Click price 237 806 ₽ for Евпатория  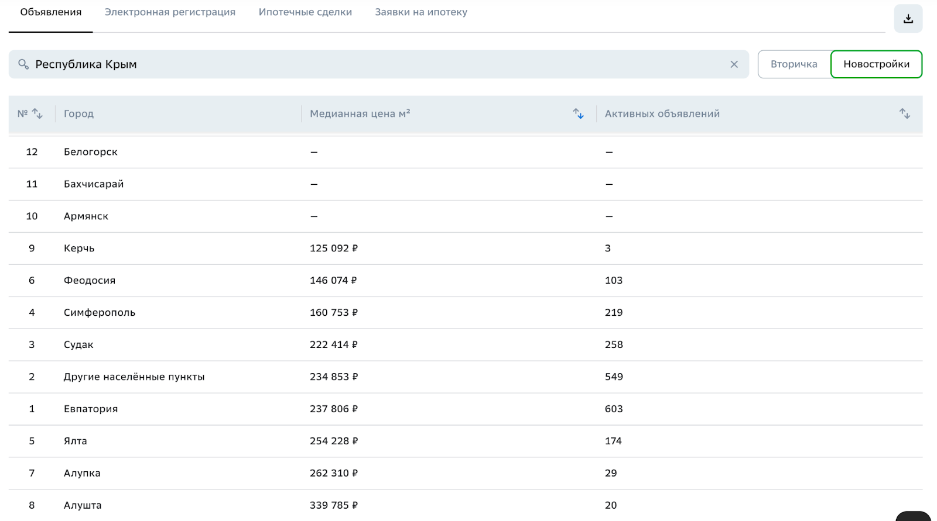(x=334, y=409)
